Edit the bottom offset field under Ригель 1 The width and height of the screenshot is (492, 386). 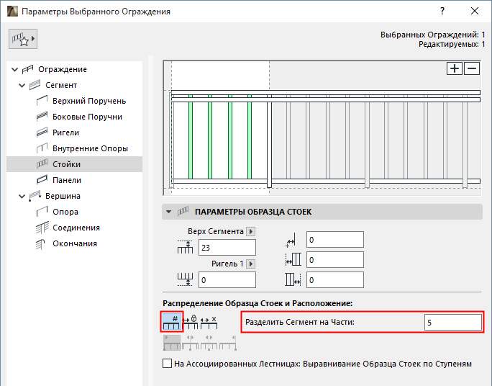[x=227, y=280]
